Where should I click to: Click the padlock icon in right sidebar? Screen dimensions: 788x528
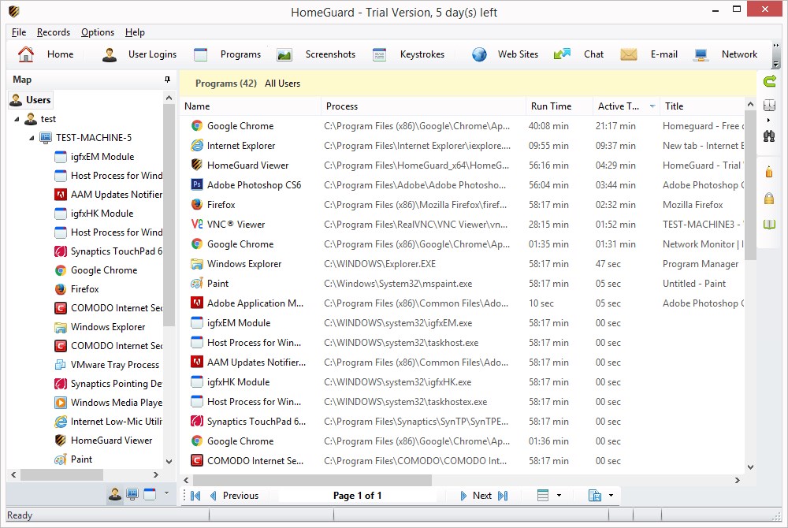769,198
